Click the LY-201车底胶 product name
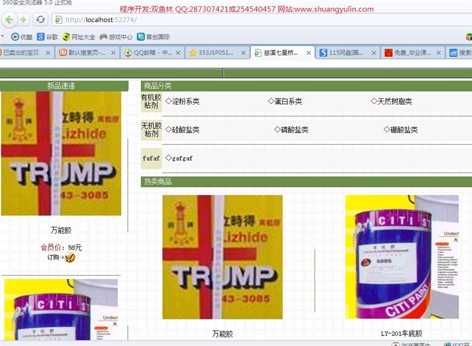The width and height of the screenshot is (472, 346). point(402,334)
